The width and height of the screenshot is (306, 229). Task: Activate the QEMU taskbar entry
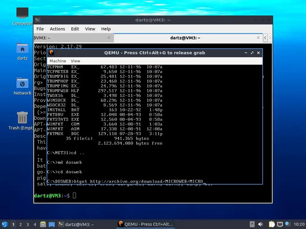click(146, 224)
